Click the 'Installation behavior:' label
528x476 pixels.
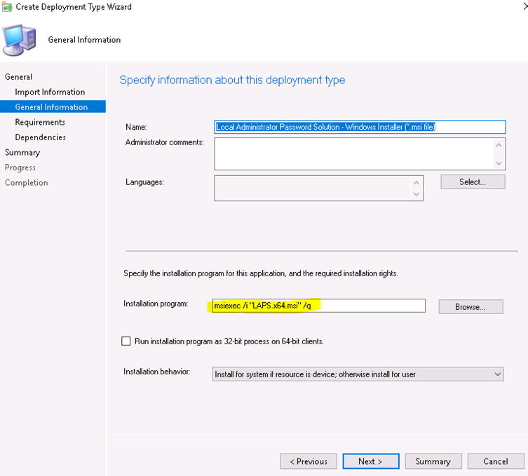click(x=156, y=372)
